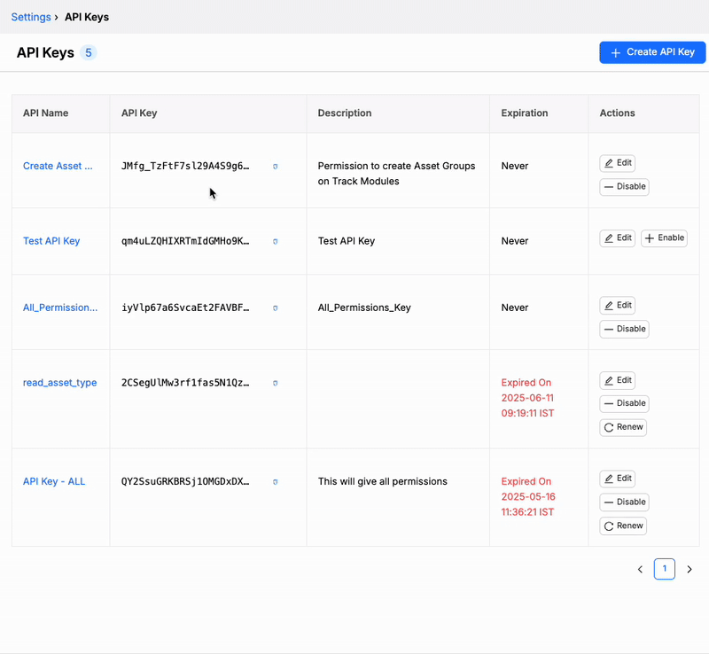Viewport: 709px width, 654px height.
Task: Edit the API Key - ALL entry
Action: point(617,479)
